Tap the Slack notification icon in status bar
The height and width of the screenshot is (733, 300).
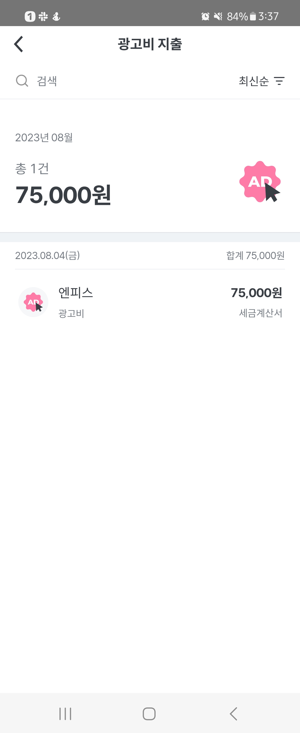click(x=43, y=16)
